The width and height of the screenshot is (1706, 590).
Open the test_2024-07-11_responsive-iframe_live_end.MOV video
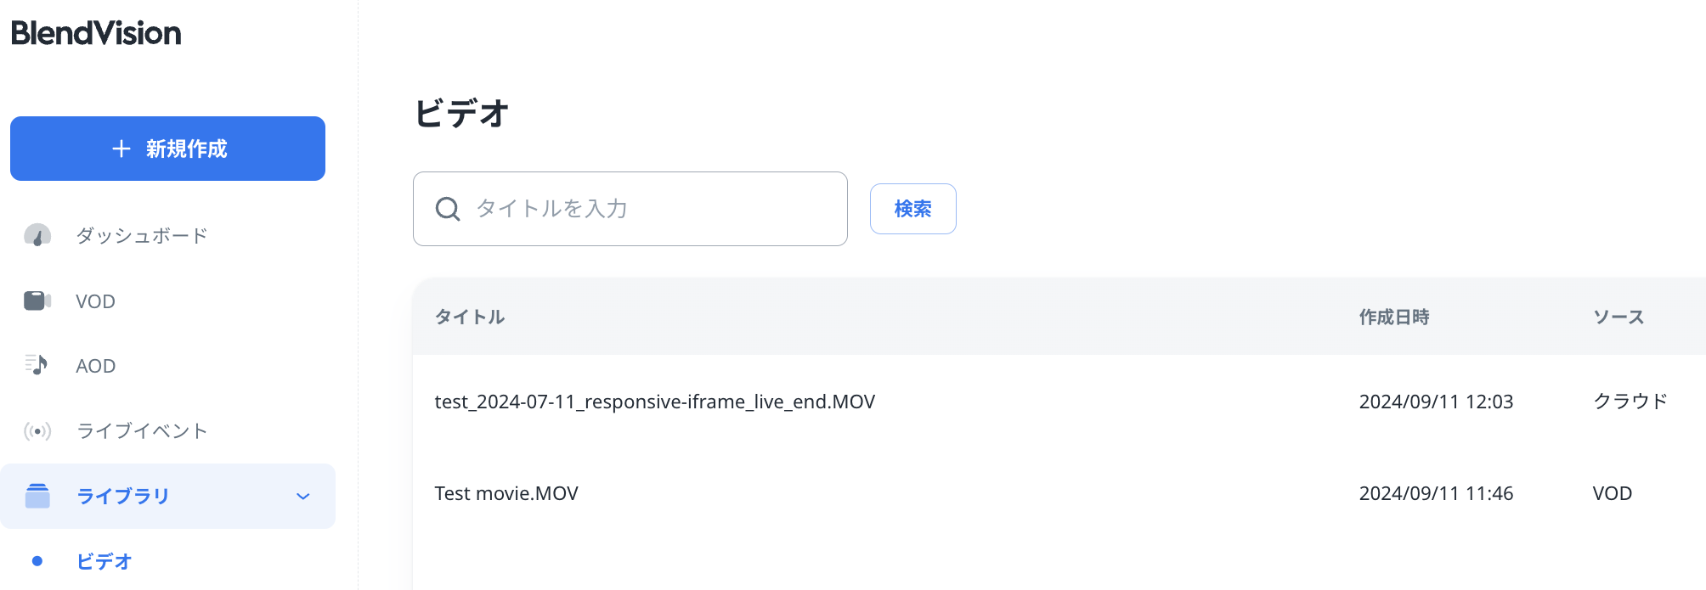point(654,402)
